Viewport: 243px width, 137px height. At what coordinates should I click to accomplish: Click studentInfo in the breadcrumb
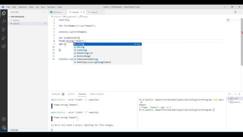pos(71,17)
